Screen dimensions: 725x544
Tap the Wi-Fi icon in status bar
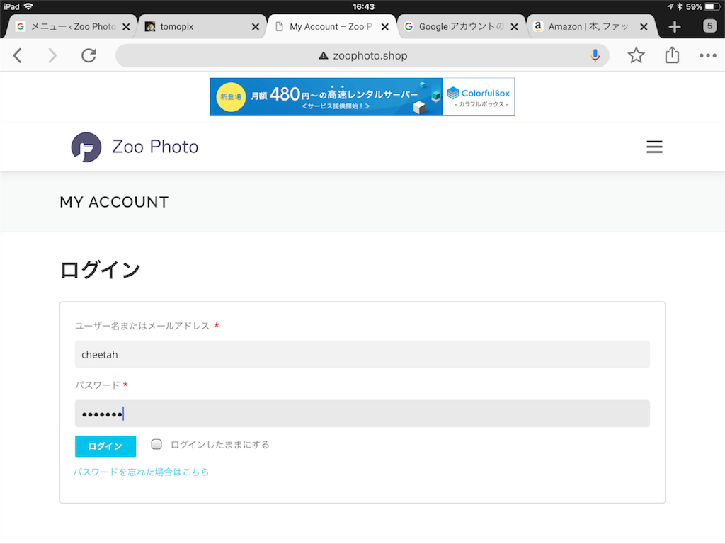click(x=28, y=6)
